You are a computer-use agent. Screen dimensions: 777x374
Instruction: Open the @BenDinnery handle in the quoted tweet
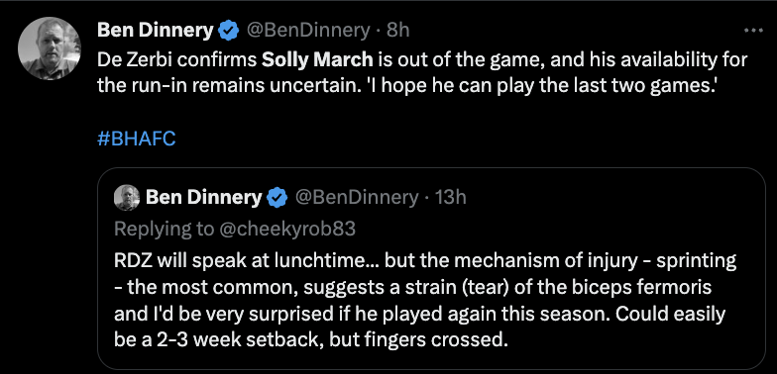[x=357, y=198]
